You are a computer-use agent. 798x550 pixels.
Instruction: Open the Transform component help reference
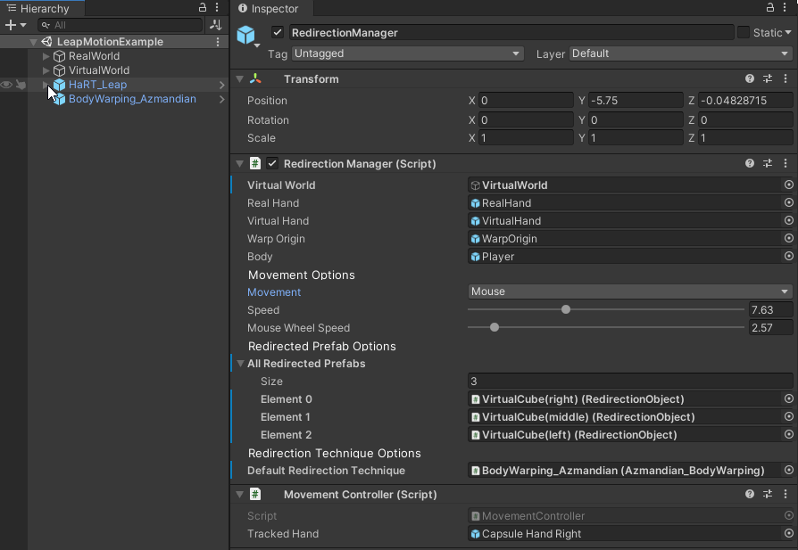coord(750,79)
